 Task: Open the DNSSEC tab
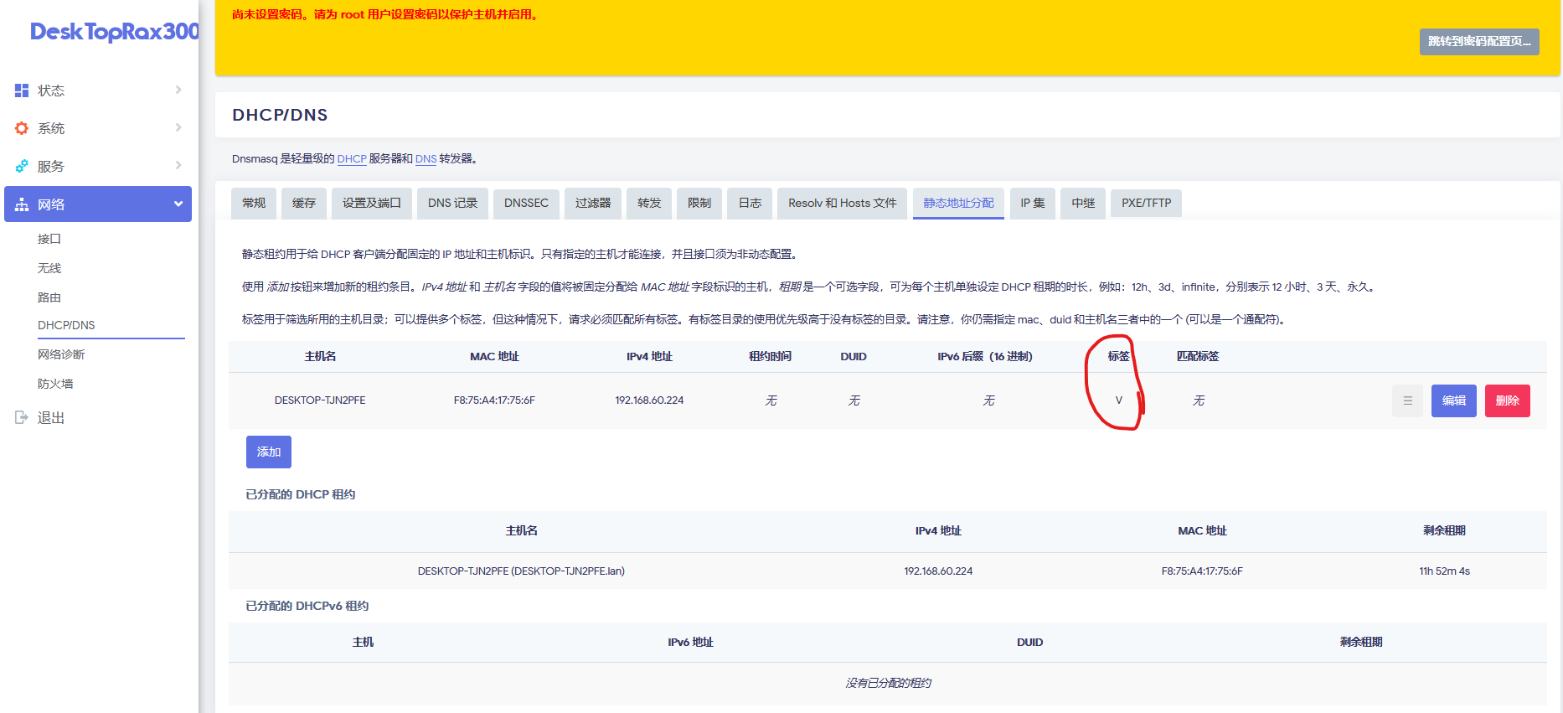point(526,203)
